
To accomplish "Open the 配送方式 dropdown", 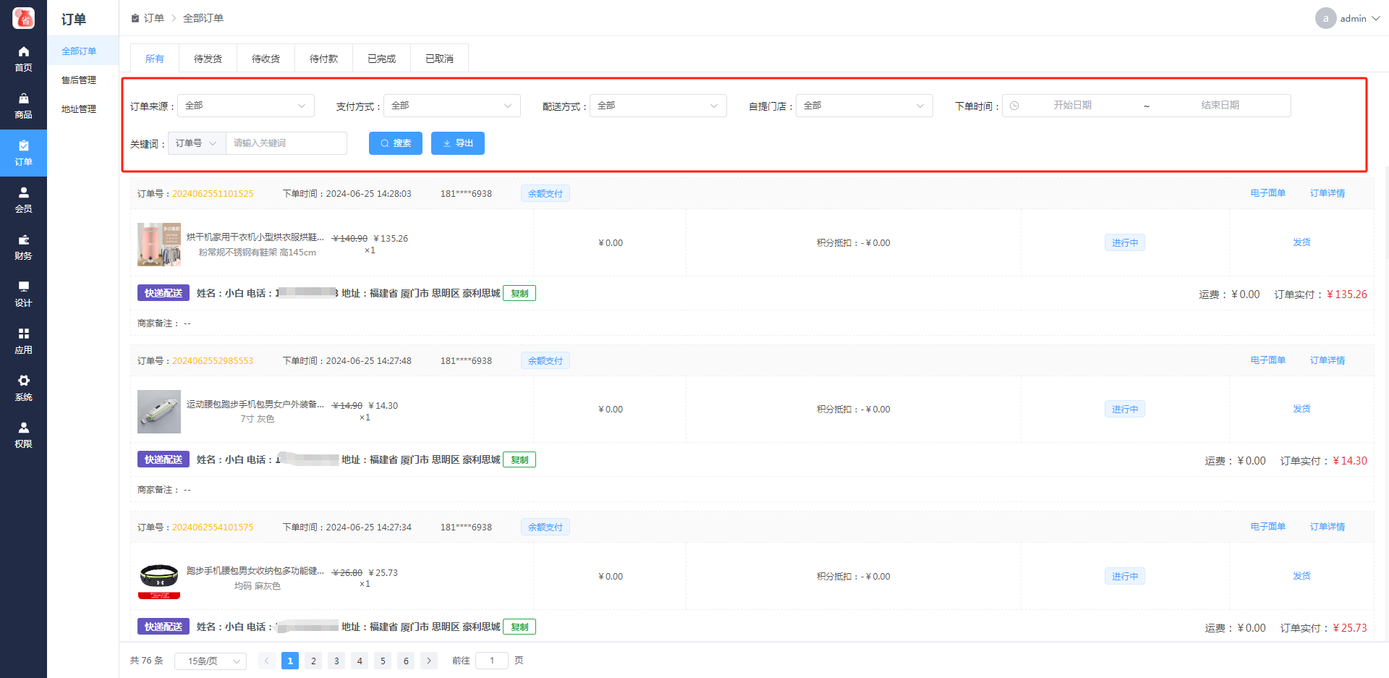I will [658, 106].
